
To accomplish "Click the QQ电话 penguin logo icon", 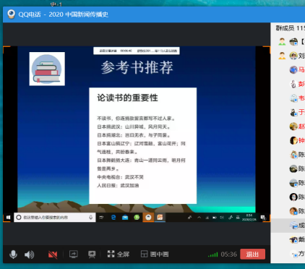I will pyautogui.click(x=11, y=14).
